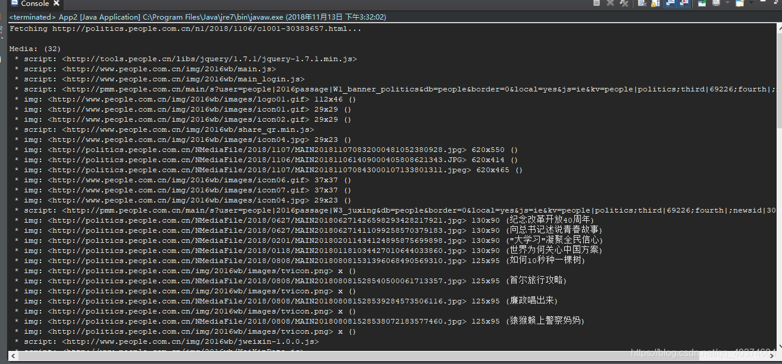The height and width of the screenshot is (364, 782).
Task: Expand the Display Selected Console dropdown arrow
Action: pos(727,4)
